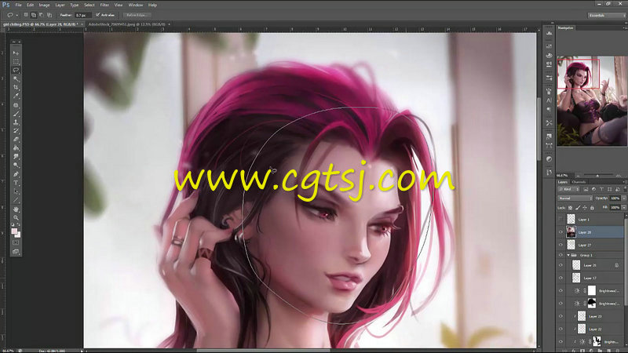Select the Dodge tool

tap(16, 165)
